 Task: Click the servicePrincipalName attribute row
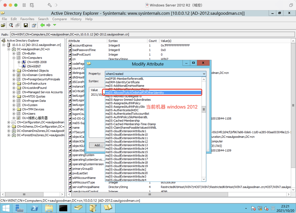[x=179, y=187]
